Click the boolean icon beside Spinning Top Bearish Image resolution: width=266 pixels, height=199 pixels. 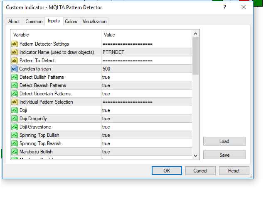tap(15, 143)
